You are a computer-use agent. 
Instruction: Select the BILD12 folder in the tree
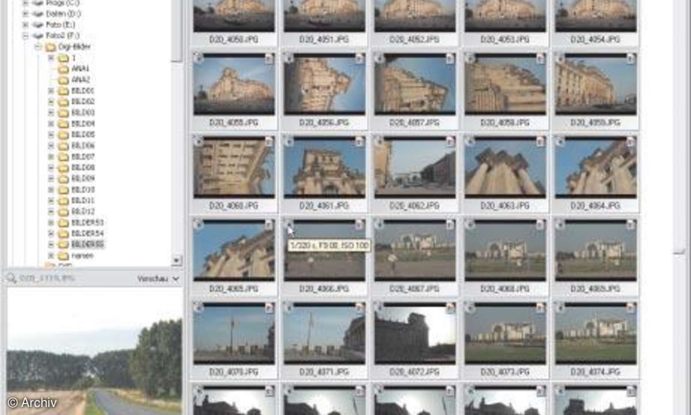(83, 212)
